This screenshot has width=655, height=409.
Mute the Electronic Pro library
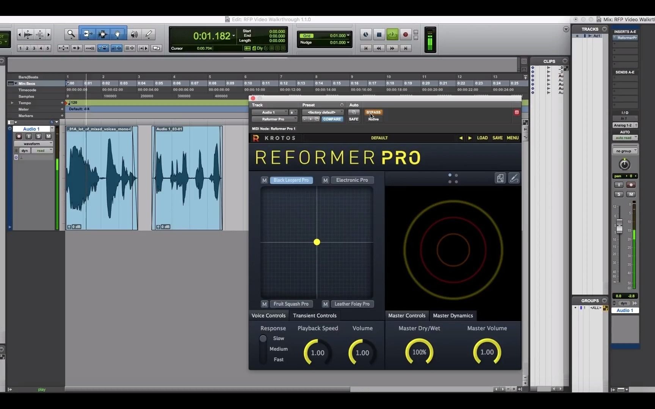point(325,180)
